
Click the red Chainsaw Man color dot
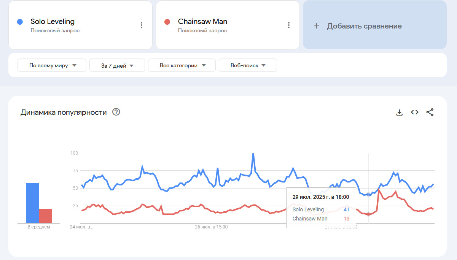pos(167,22)
